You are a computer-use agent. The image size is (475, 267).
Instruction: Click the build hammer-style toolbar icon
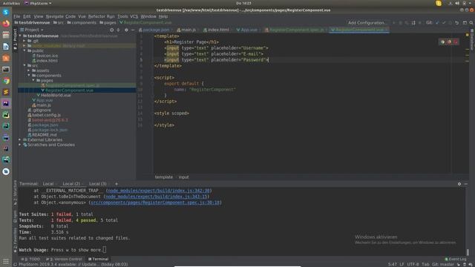point(413,23)
